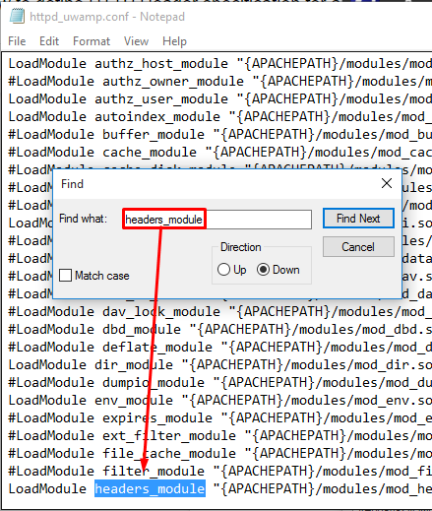Click the Notepad document icon in title bar
This screenshot has width=432, height=511.
point(17,17)
